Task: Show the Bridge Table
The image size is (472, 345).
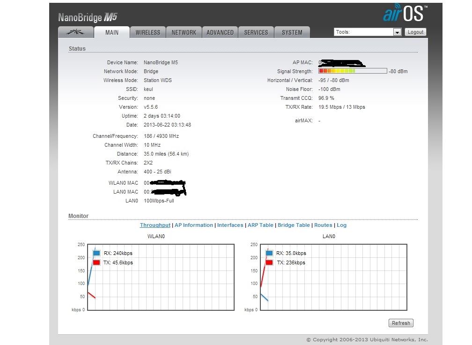Action: click(294, 225)
